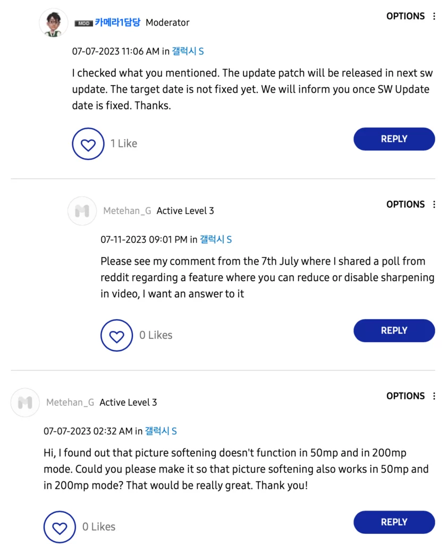Click OPTIONS text on moderator comment
448x544 pixels.
pyautogui.click(x=405, y=16)
